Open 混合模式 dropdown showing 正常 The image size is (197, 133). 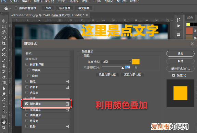[x=116, y=62]
